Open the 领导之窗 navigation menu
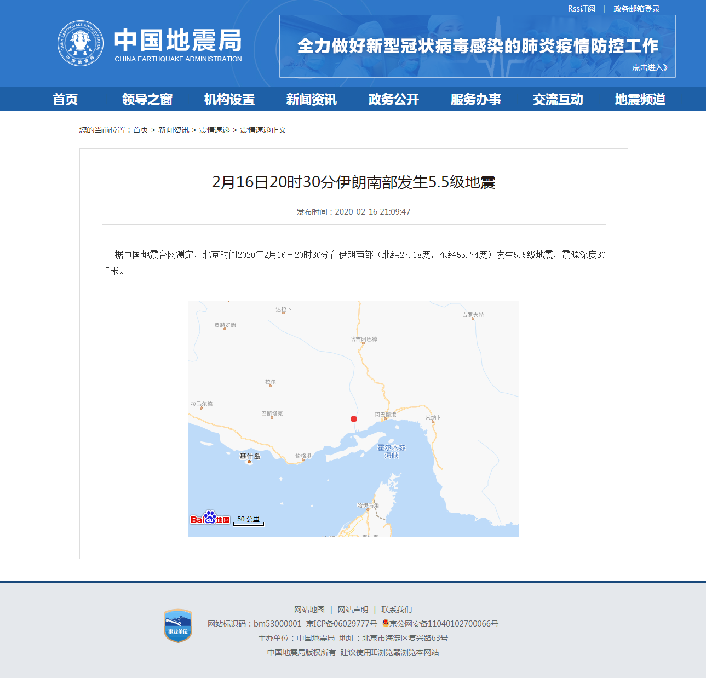The image size is (706, 678). pos(147,99)
